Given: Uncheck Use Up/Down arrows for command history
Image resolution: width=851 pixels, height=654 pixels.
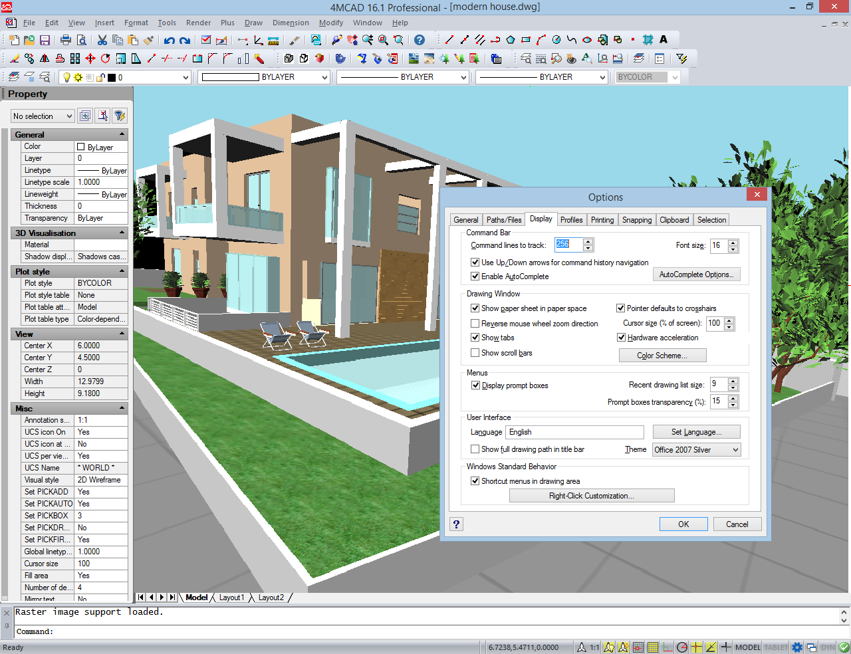Looking at the screenshot, I should (475, 263).
